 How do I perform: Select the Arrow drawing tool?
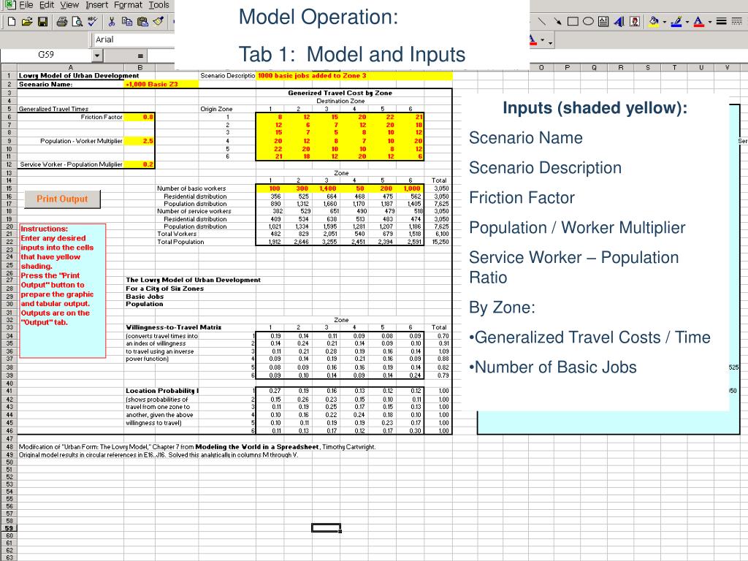point(557,21)
